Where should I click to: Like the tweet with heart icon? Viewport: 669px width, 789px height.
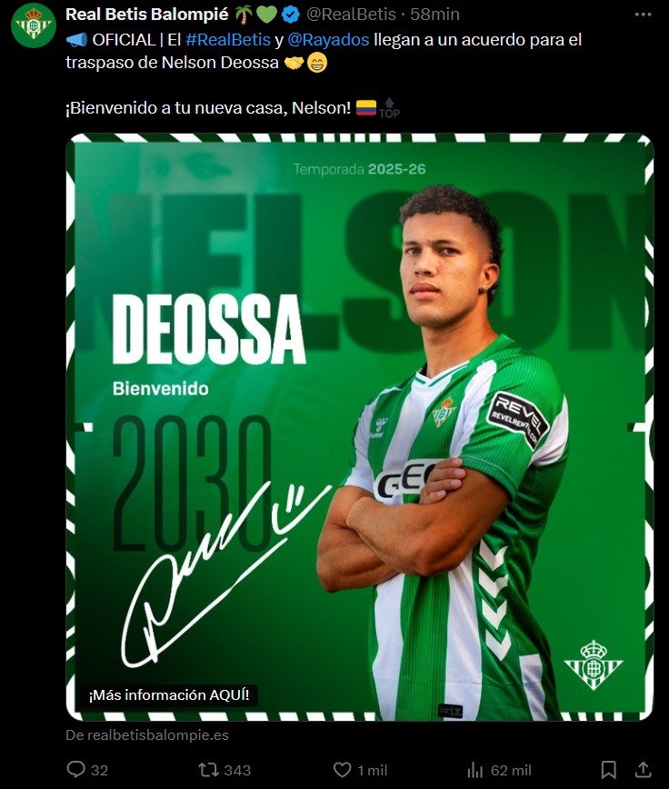pos(342,769)
